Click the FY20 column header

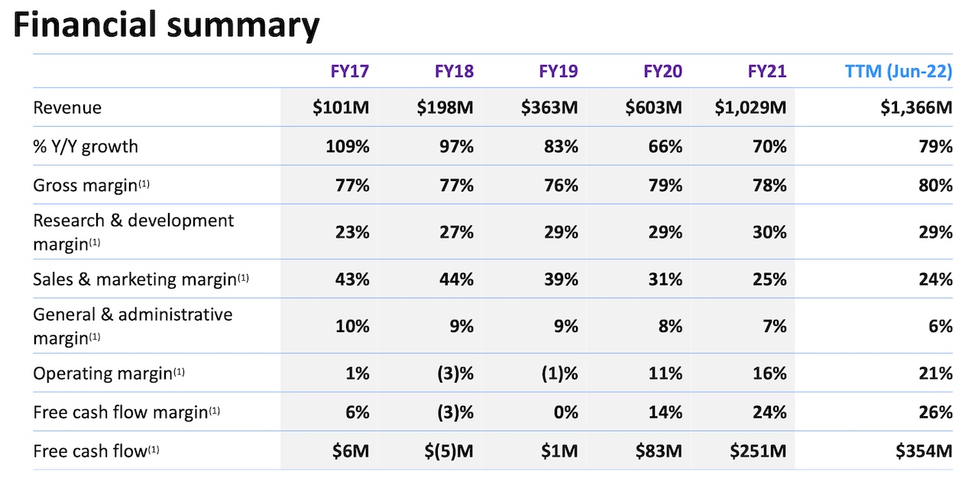(x=662, y=72)
